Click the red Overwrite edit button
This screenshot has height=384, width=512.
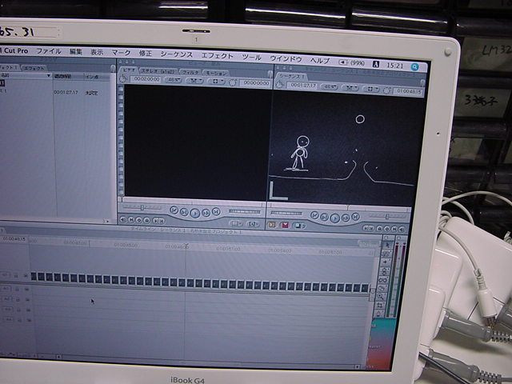click(285, 225)
